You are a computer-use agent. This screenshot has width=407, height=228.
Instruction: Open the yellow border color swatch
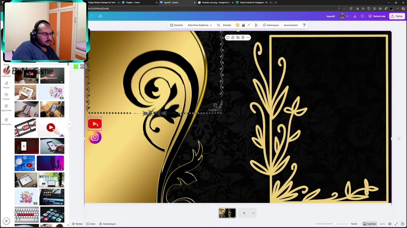coord(238,25)
